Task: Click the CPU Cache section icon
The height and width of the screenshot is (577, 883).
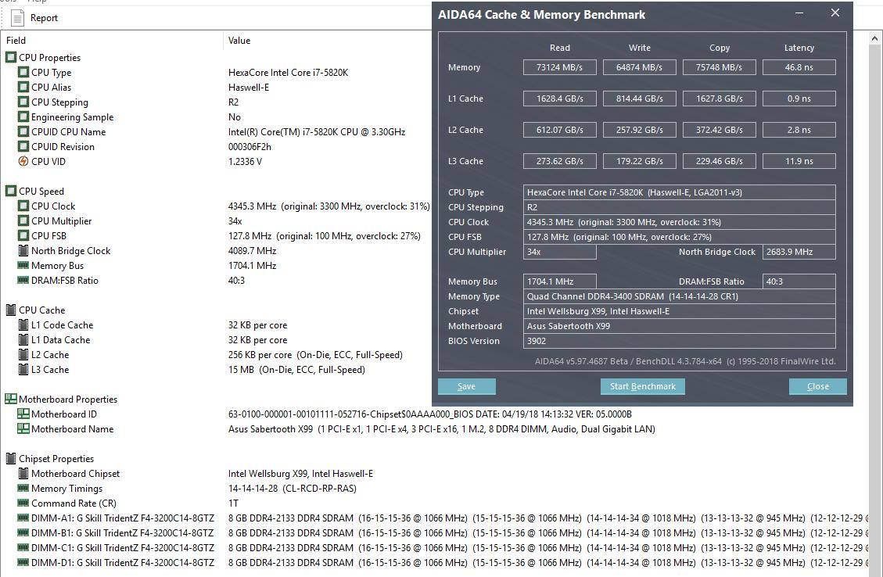Action: click(x=11, y=310)
